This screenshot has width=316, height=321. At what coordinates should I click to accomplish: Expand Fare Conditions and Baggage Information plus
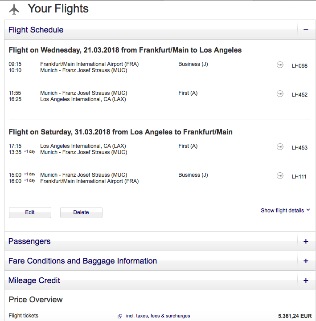(x=306, y=261)
